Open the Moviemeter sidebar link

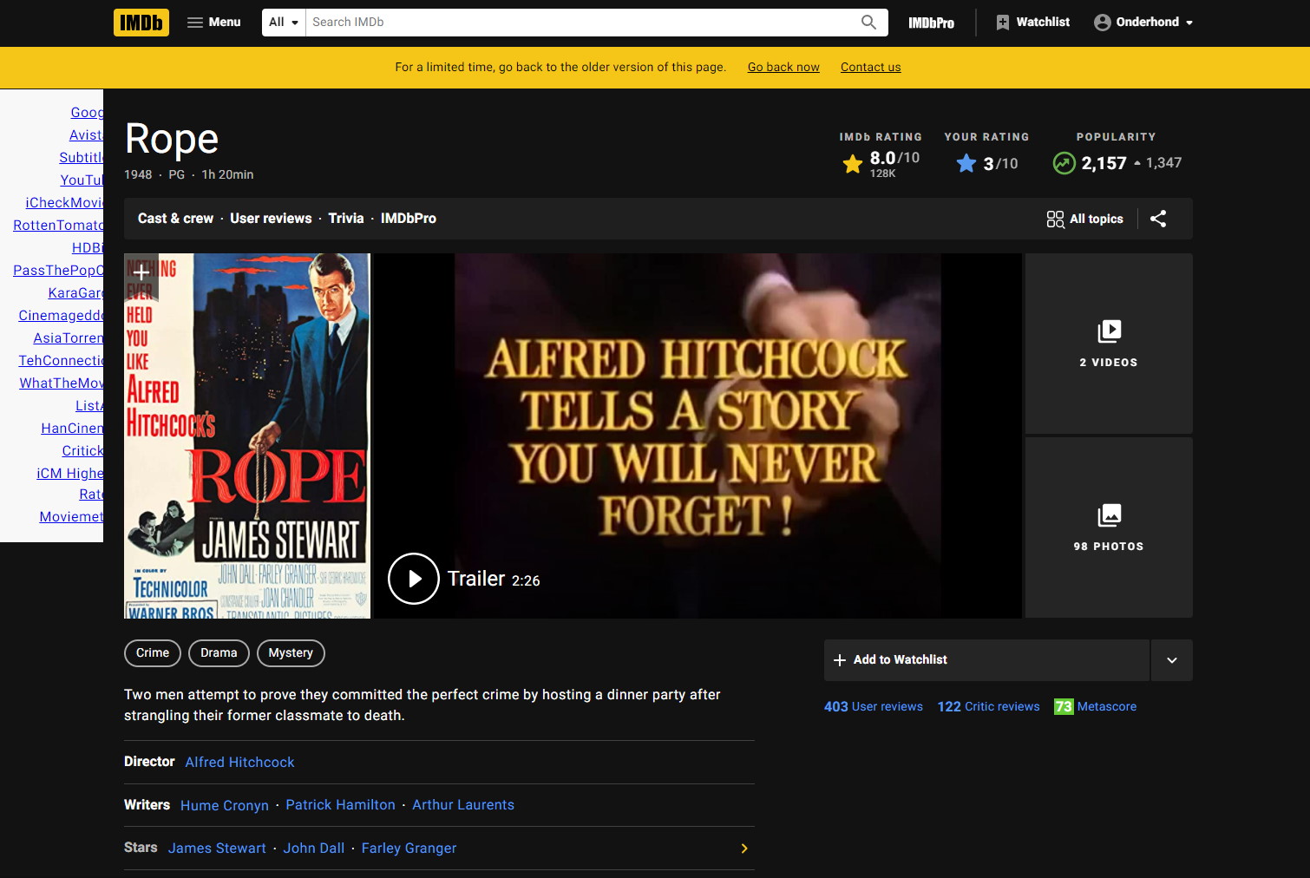coord(71,517)
